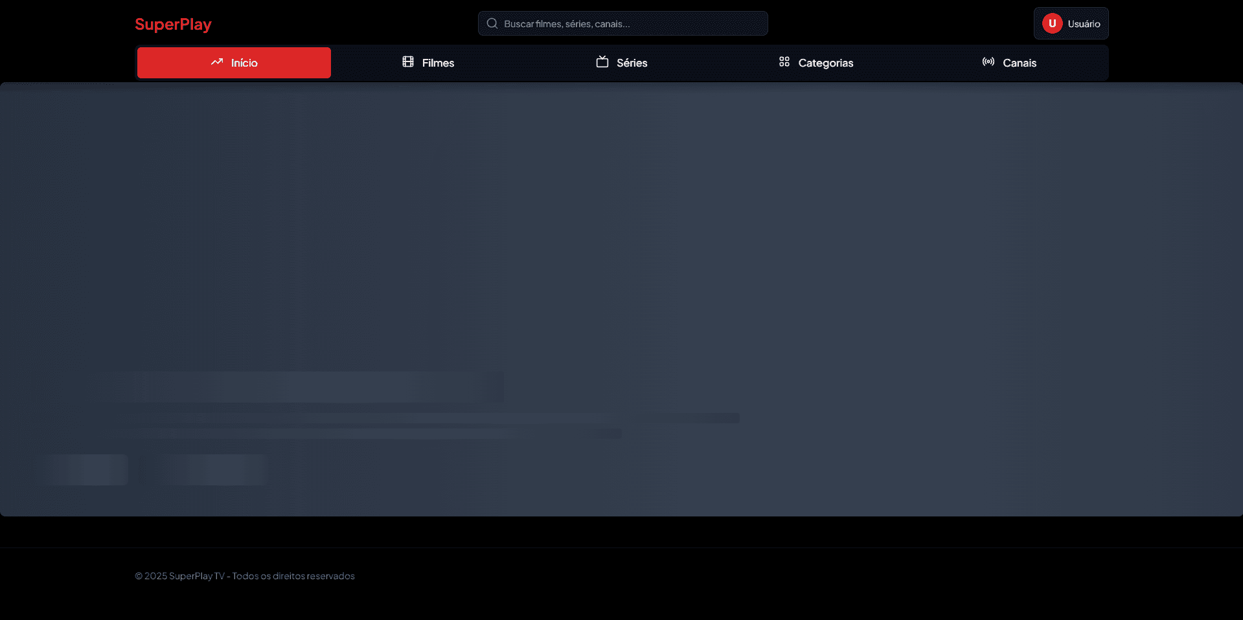
Task: Click the grid icon beside Categorias
Action: point(784,62)
